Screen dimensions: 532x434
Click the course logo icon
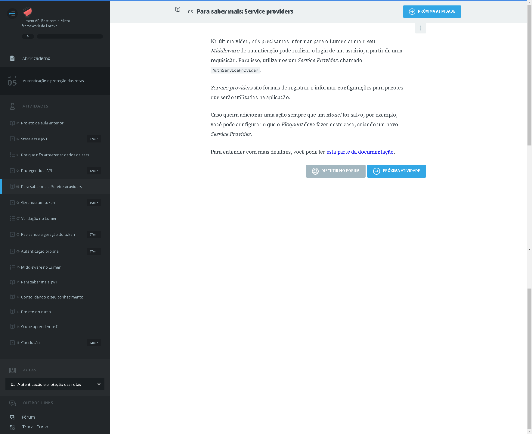click(27, 12)
